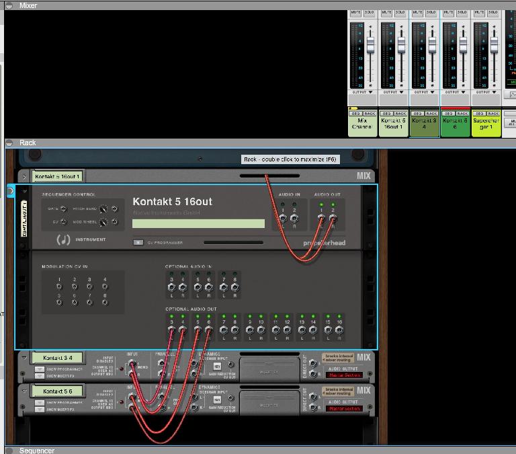This screenshot has width=516, height=454.
Task: Click Optional Audio Out jack 10
Action: point(261,330)
